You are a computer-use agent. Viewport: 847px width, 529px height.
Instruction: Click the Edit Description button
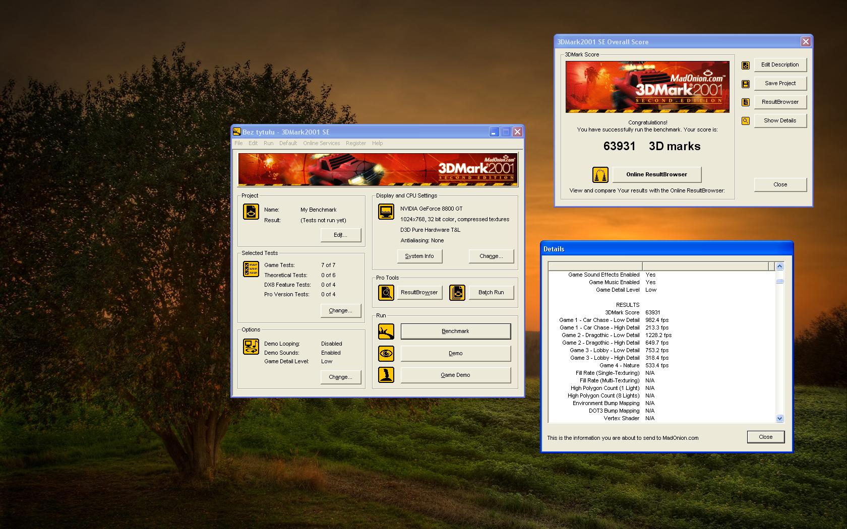click(x=780, y=65)
